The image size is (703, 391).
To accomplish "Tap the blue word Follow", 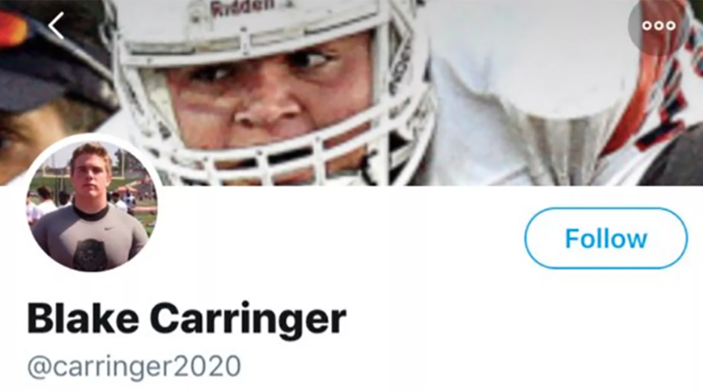I will [x=606, y=239].
